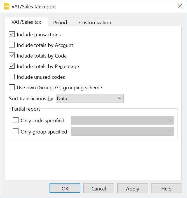This screenshot has height=198, width=187.
Task: Switch to the Period tab
Action: pyautogui.click(x=60, y=23)
